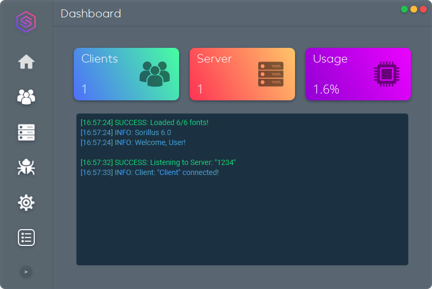
Task: Open the Settings gear icon in sidebar
Action: pos(26,203)
